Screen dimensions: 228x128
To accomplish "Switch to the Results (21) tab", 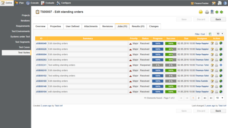I will click(x=138, y=26).
